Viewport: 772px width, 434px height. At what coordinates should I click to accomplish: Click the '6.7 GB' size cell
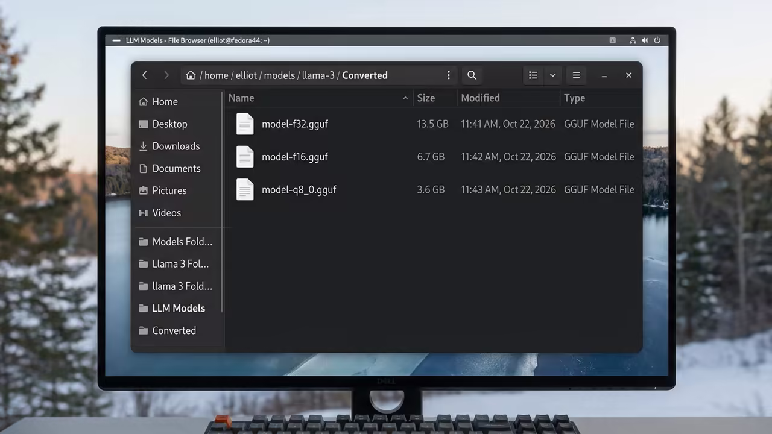point(431,157)
